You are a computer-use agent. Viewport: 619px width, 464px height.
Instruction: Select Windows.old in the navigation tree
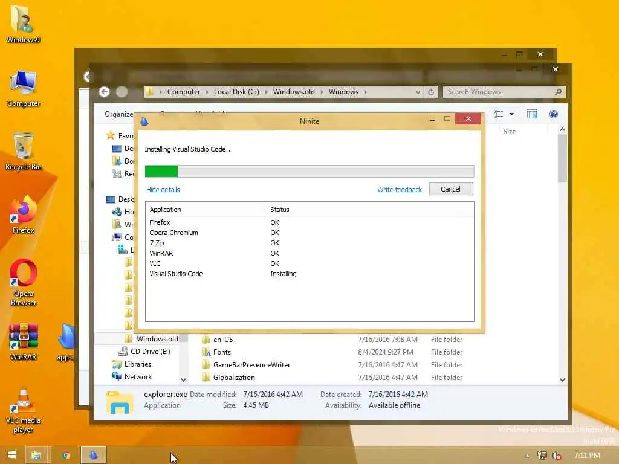(157, 339)
